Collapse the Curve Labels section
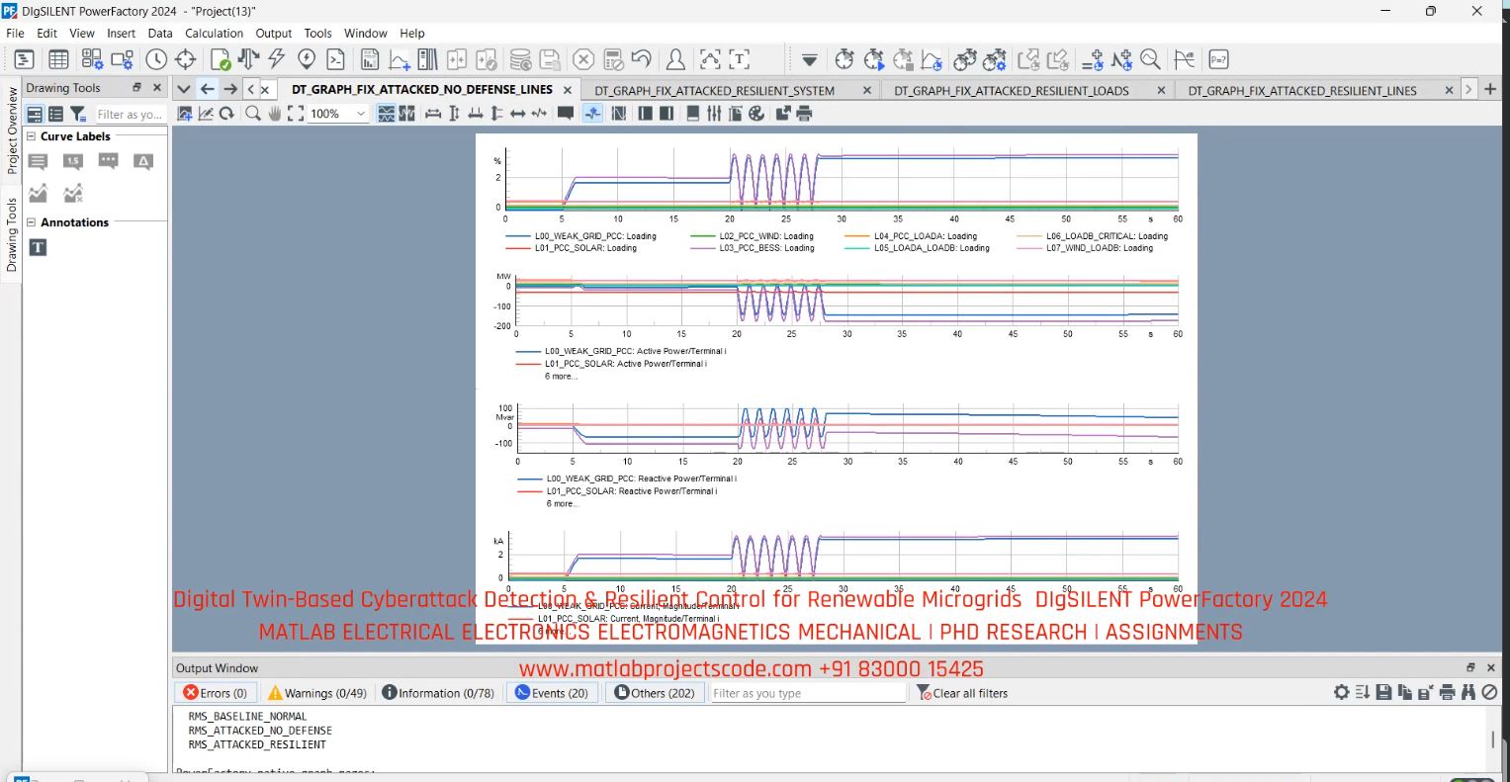Viewport: 1510px width, 782px height. (x=31, y=136)
